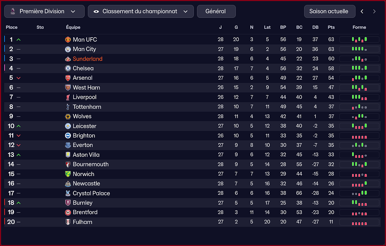Click the Arsenal club crest icon
Viewport: 386px width, 246px height.
(x=67, y=78)
